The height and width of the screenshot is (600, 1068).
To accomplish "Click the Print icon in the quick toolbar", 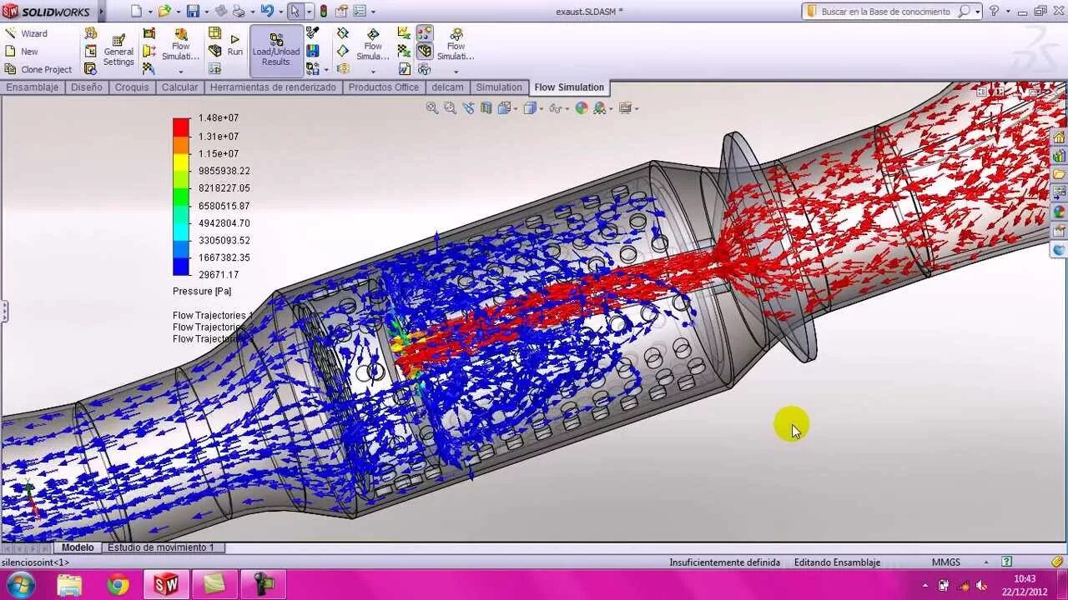I will (239, 12).
